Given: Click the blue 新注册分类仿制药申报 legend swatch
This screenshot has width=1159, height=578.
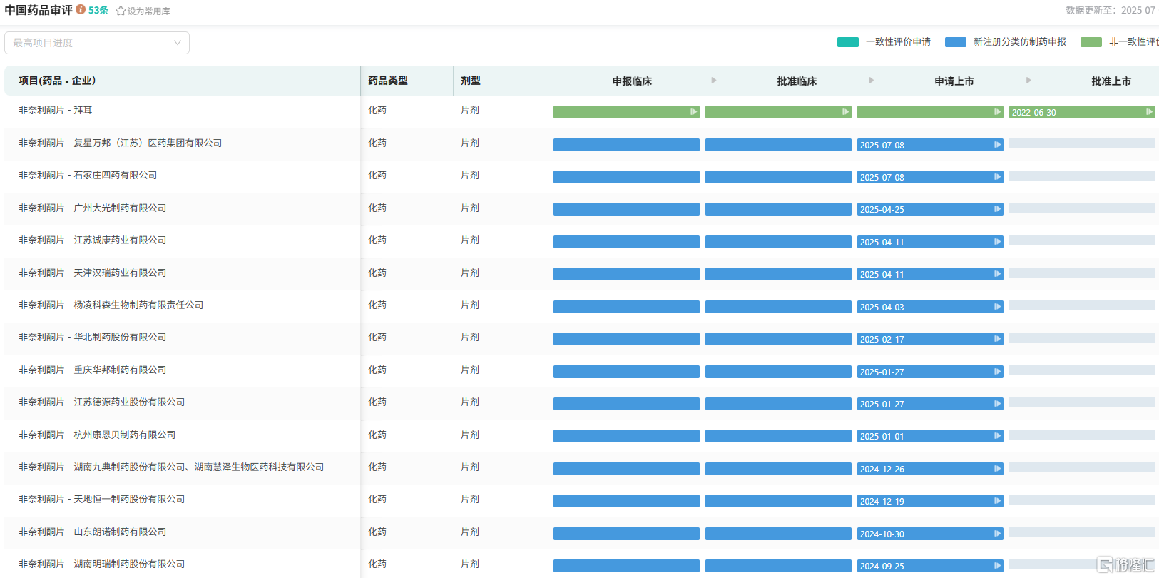Looking at the screenshot, I should pos(956,42).
